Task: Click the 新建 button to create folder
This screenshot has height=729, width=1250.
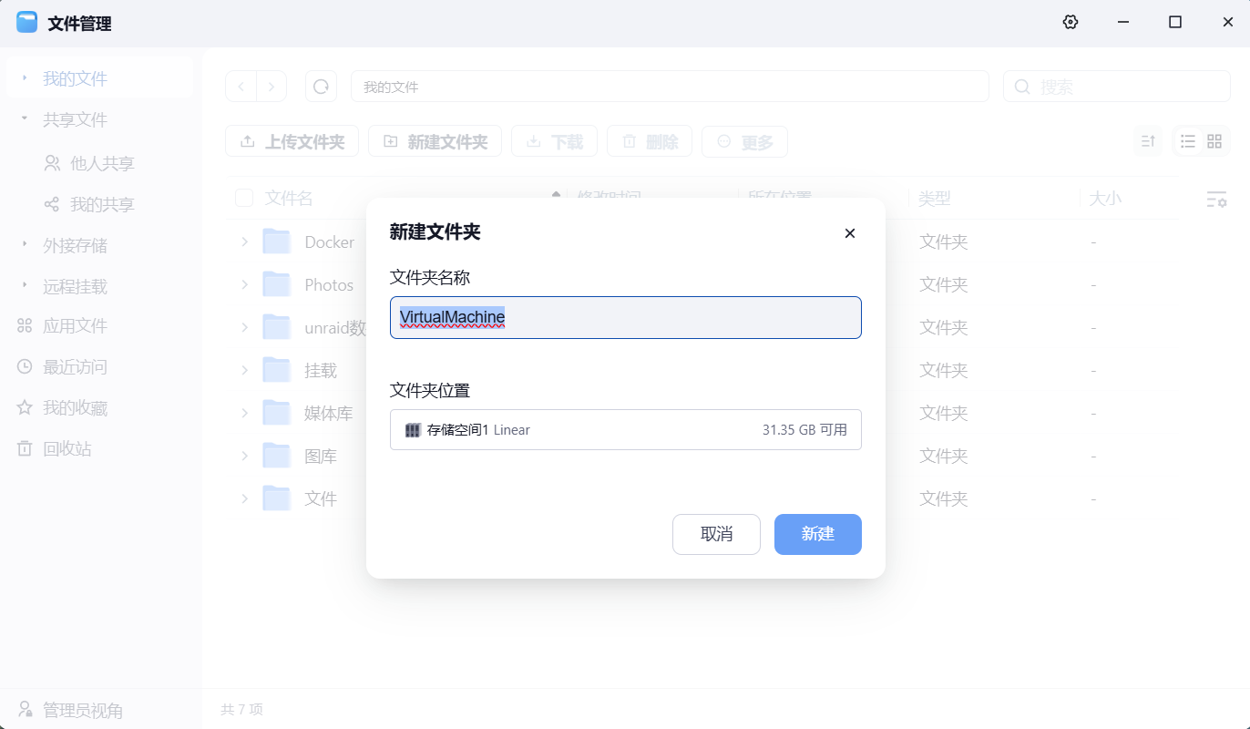Action: tap(817, 534)
